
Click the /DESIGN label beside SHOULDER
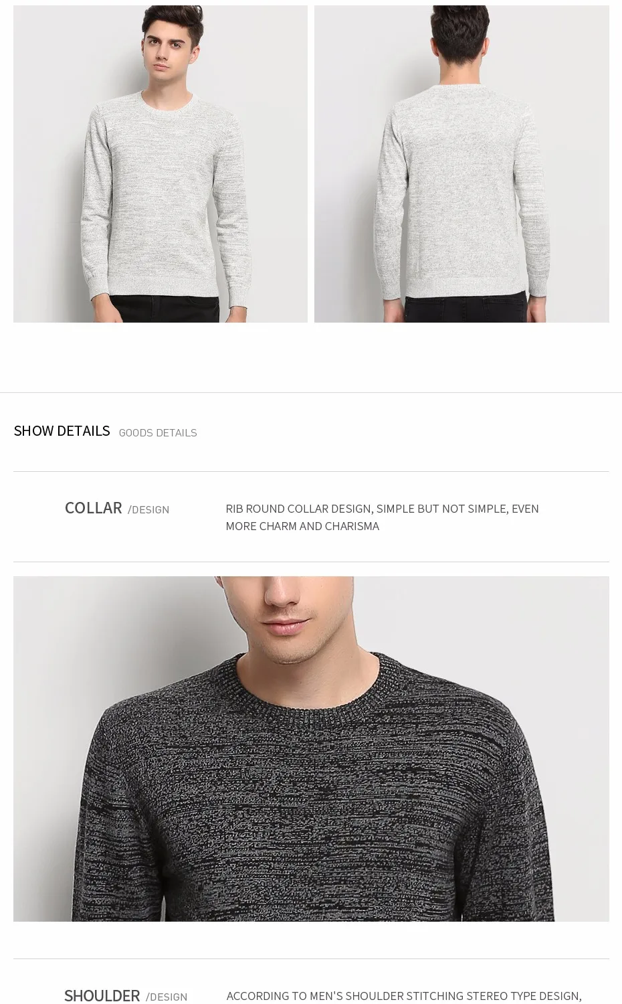[x=167, y=997]
